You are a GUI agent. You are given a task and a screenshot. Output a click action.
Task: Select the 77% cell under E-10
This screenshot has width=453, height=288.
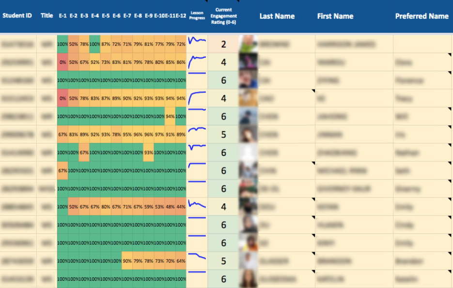[x=159, y=44]
